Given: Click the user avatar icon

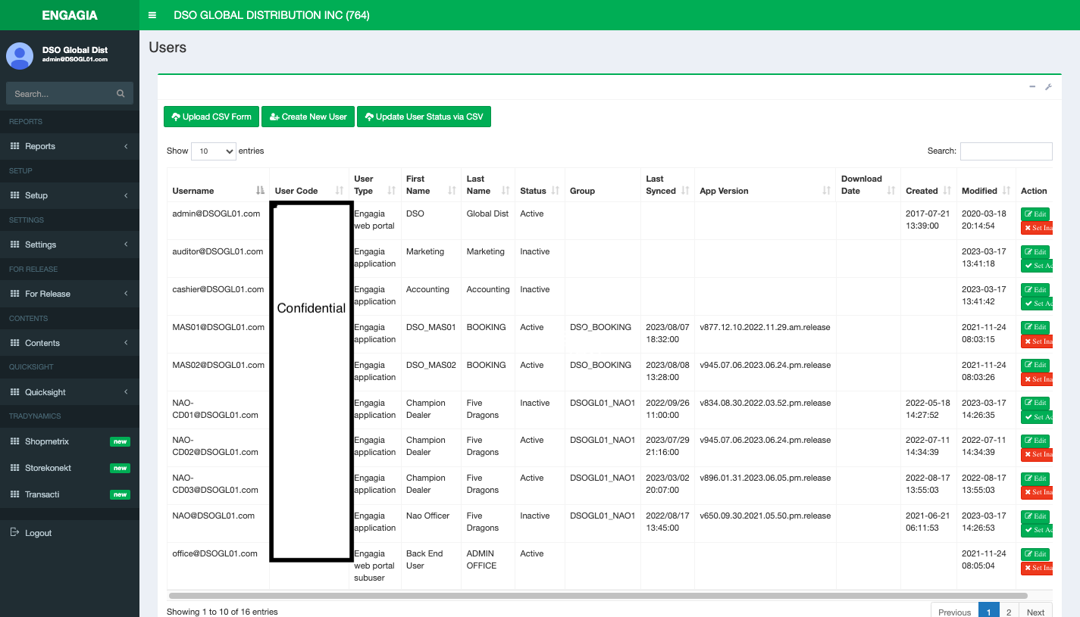Looking at the screenshot, I should 20,56.
